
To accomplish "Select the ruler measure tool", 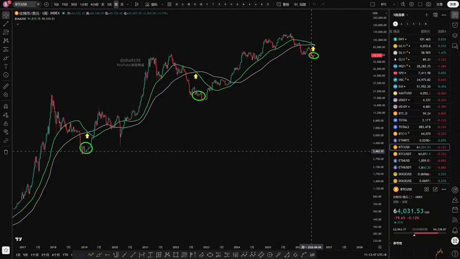I will [6, 86].
